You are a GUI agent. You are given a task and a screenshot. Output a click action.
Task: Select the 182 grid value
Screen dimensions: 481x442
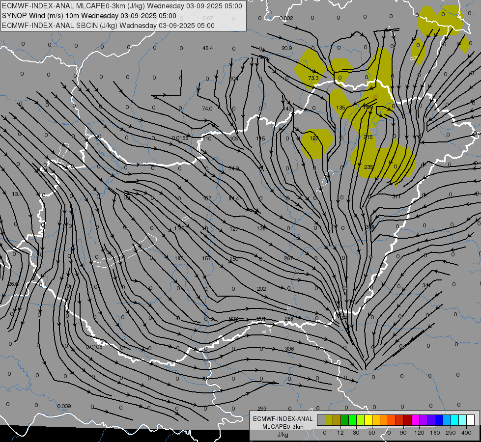[x=179, y=258]
